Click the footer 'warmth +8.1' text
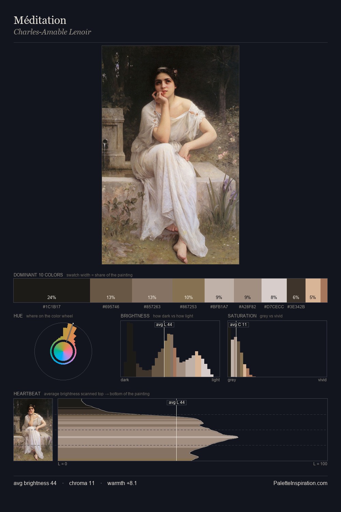Viewport: 341px width, 512px height. (122, 483)
